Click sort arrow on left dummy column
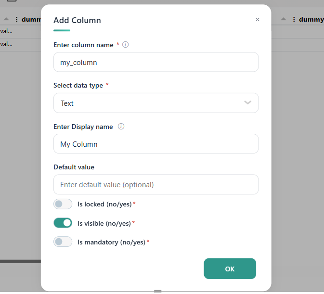Screen dimensions: 324x294 (6, 19)
